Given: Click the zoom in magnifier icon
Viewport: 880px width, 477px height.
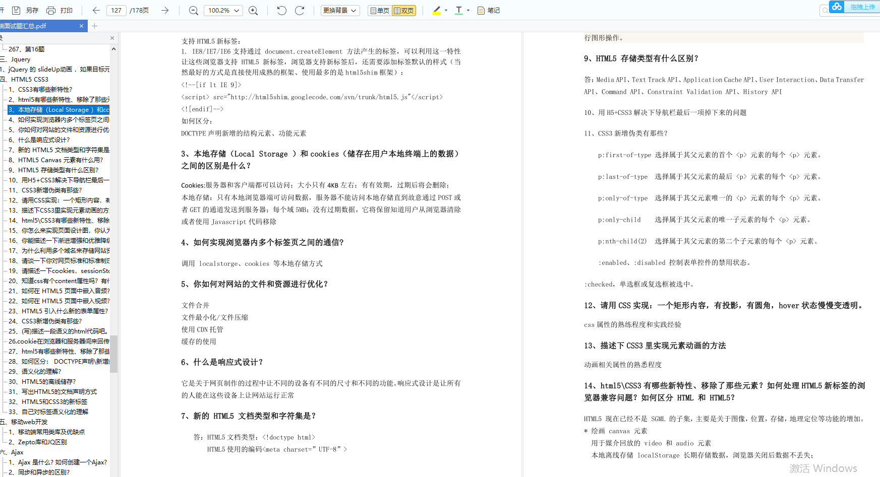Looking at the screenshot, I should 253,10.
